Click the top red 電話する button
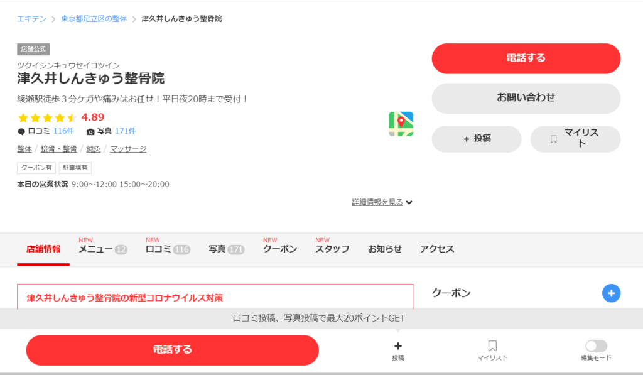This screenshot has width=643, height=375. click(526, 58)
